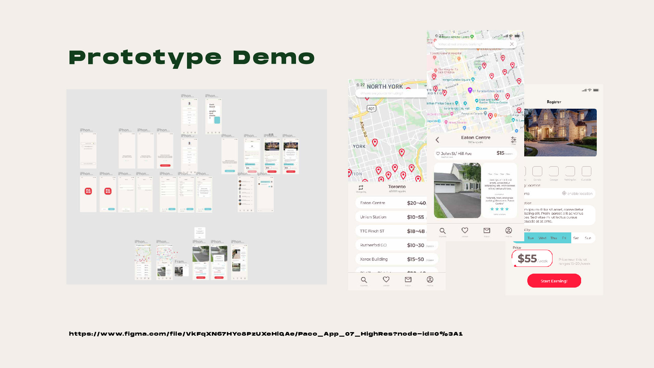Click the Prototype Demo title
This screenshot has height=368, width=654.
(x=192, y=58)
